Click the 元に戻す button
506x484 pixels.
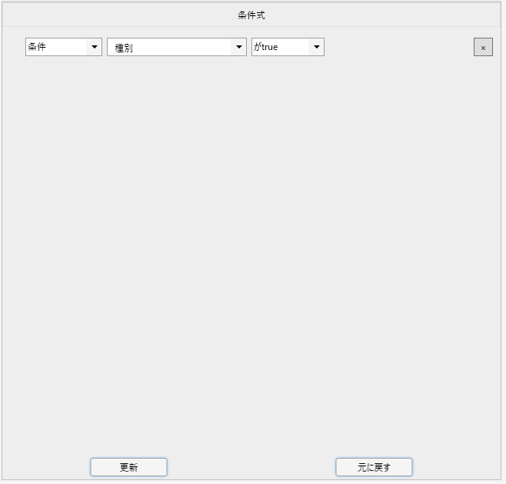[x=374, y=467]
